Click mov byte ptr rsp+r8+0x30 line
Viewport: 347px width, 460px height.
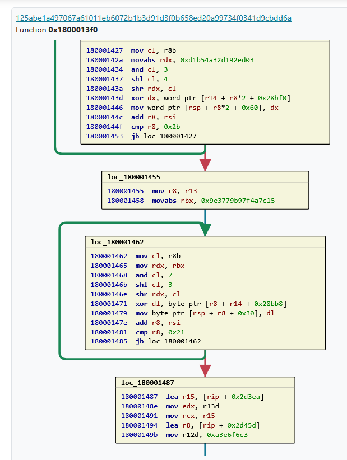(182, 313)
